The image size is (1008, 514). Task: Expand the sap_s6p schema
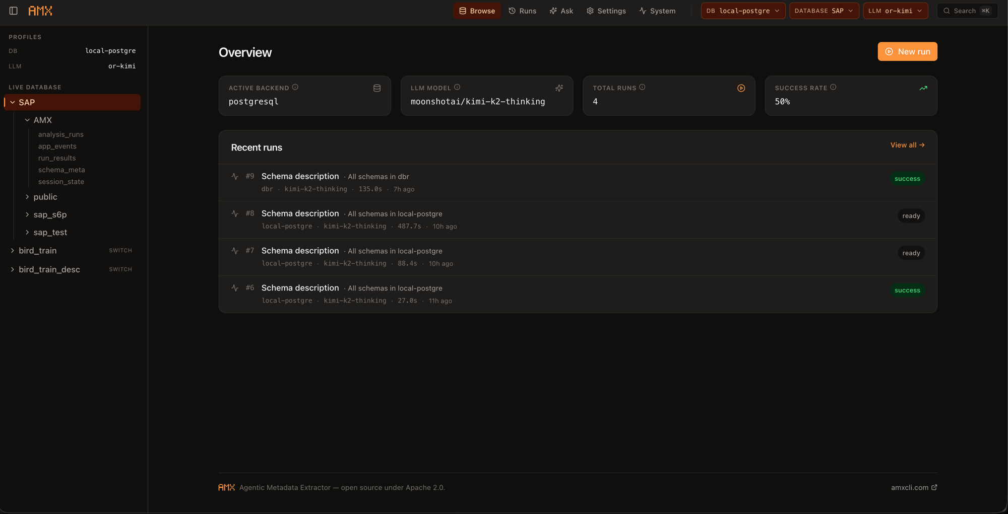pos(27,214)
